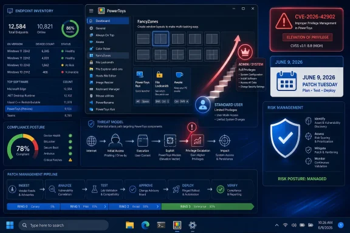Image resolution: width=350 pixels, height=233 pixels.
Task: Click the Admin / System crown icon
Action: [245, 52]
